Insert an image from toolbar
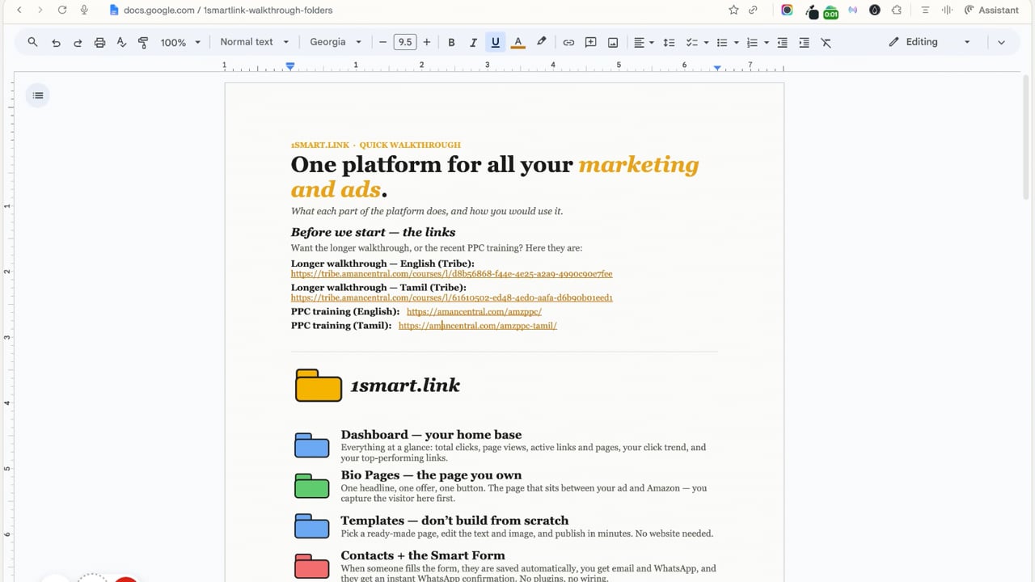The image size is (1035, 582). (613, 42)
